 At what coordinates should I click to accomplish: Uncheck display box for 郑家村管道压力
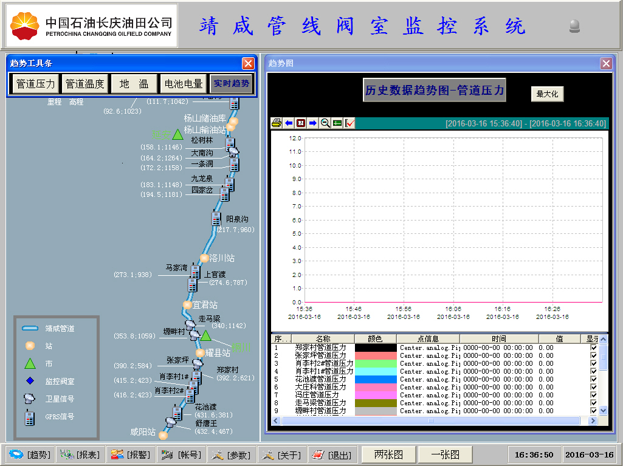tap(594, 348)
